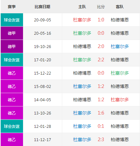The width and height of the screenshot is (140, 146).
Task: Click the 比分 column header
Action: point(101,7)
